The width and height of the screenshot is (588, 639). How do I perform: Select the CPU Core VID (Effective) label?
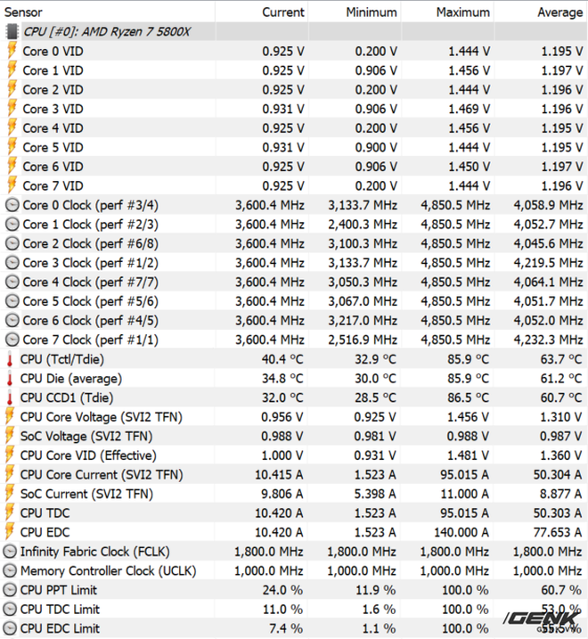tap(88, 455)
